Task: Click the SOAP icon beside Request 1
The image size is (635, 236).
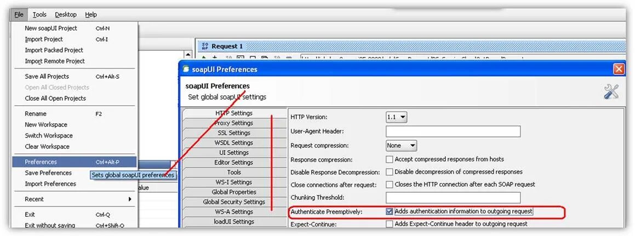Action: point(205,46)
